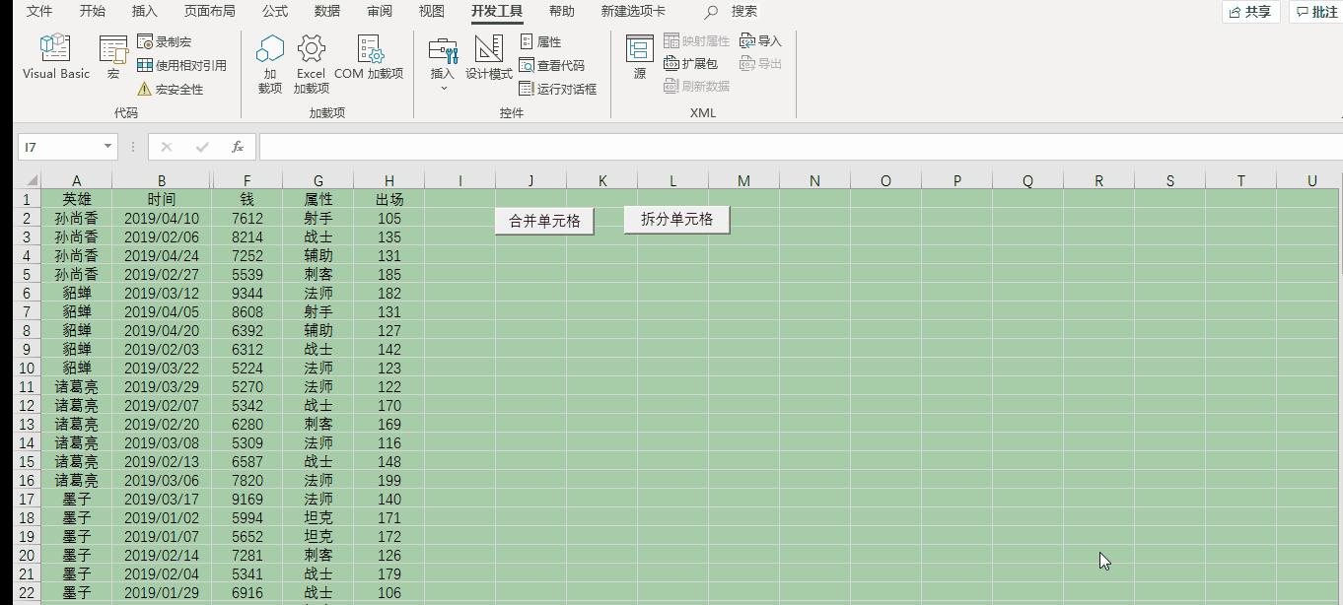
Task: Click the 属性 icon in 控件 group
Action: click(540, 41)
